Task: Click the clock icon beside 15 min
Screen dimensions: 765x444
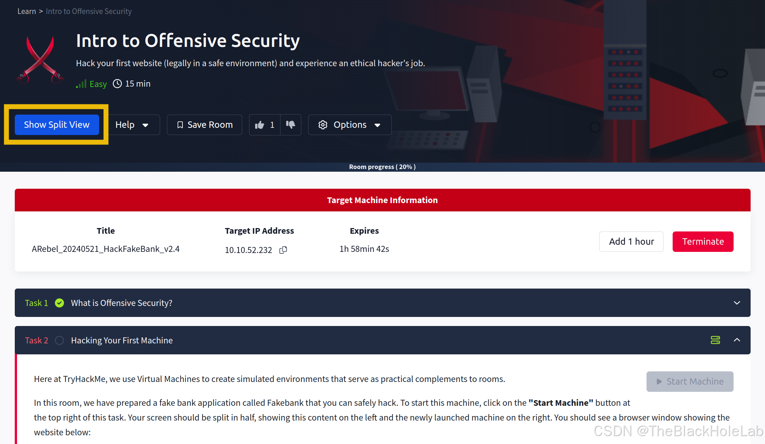Action: 117,84
